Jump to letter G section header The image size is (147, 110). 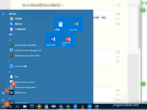tap(10, 98)
